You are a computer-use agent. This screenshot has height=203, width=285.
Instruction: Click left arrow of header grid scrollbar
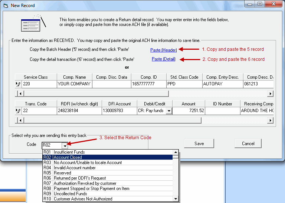pyautogui.click(x=20, y=94)
